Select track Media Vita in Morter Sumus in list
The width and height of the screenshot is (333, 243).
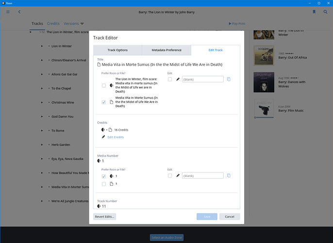click(70, 187)
